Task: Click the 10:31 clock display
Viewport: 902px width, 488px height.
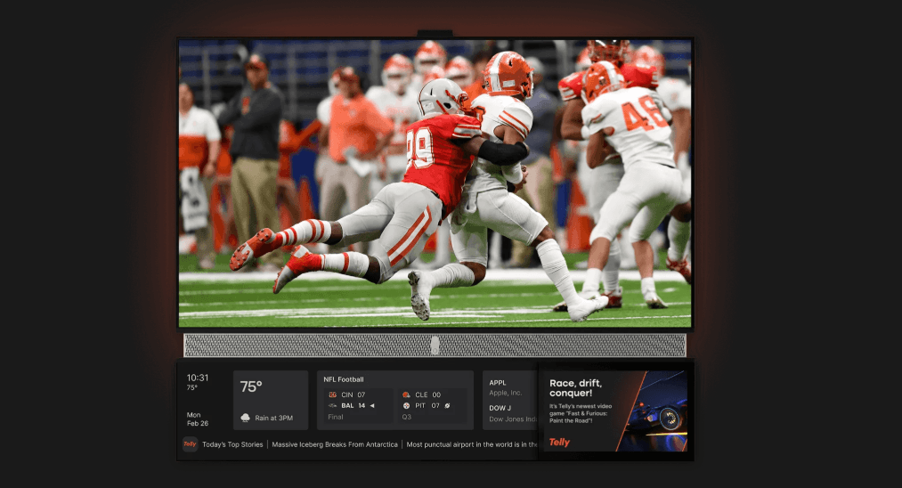Action: [198, 378]
